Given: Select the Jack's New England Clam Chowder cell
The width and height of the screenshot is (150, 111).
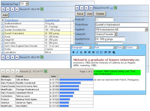Looking at the screenshot, I should [x=24, y=46].
